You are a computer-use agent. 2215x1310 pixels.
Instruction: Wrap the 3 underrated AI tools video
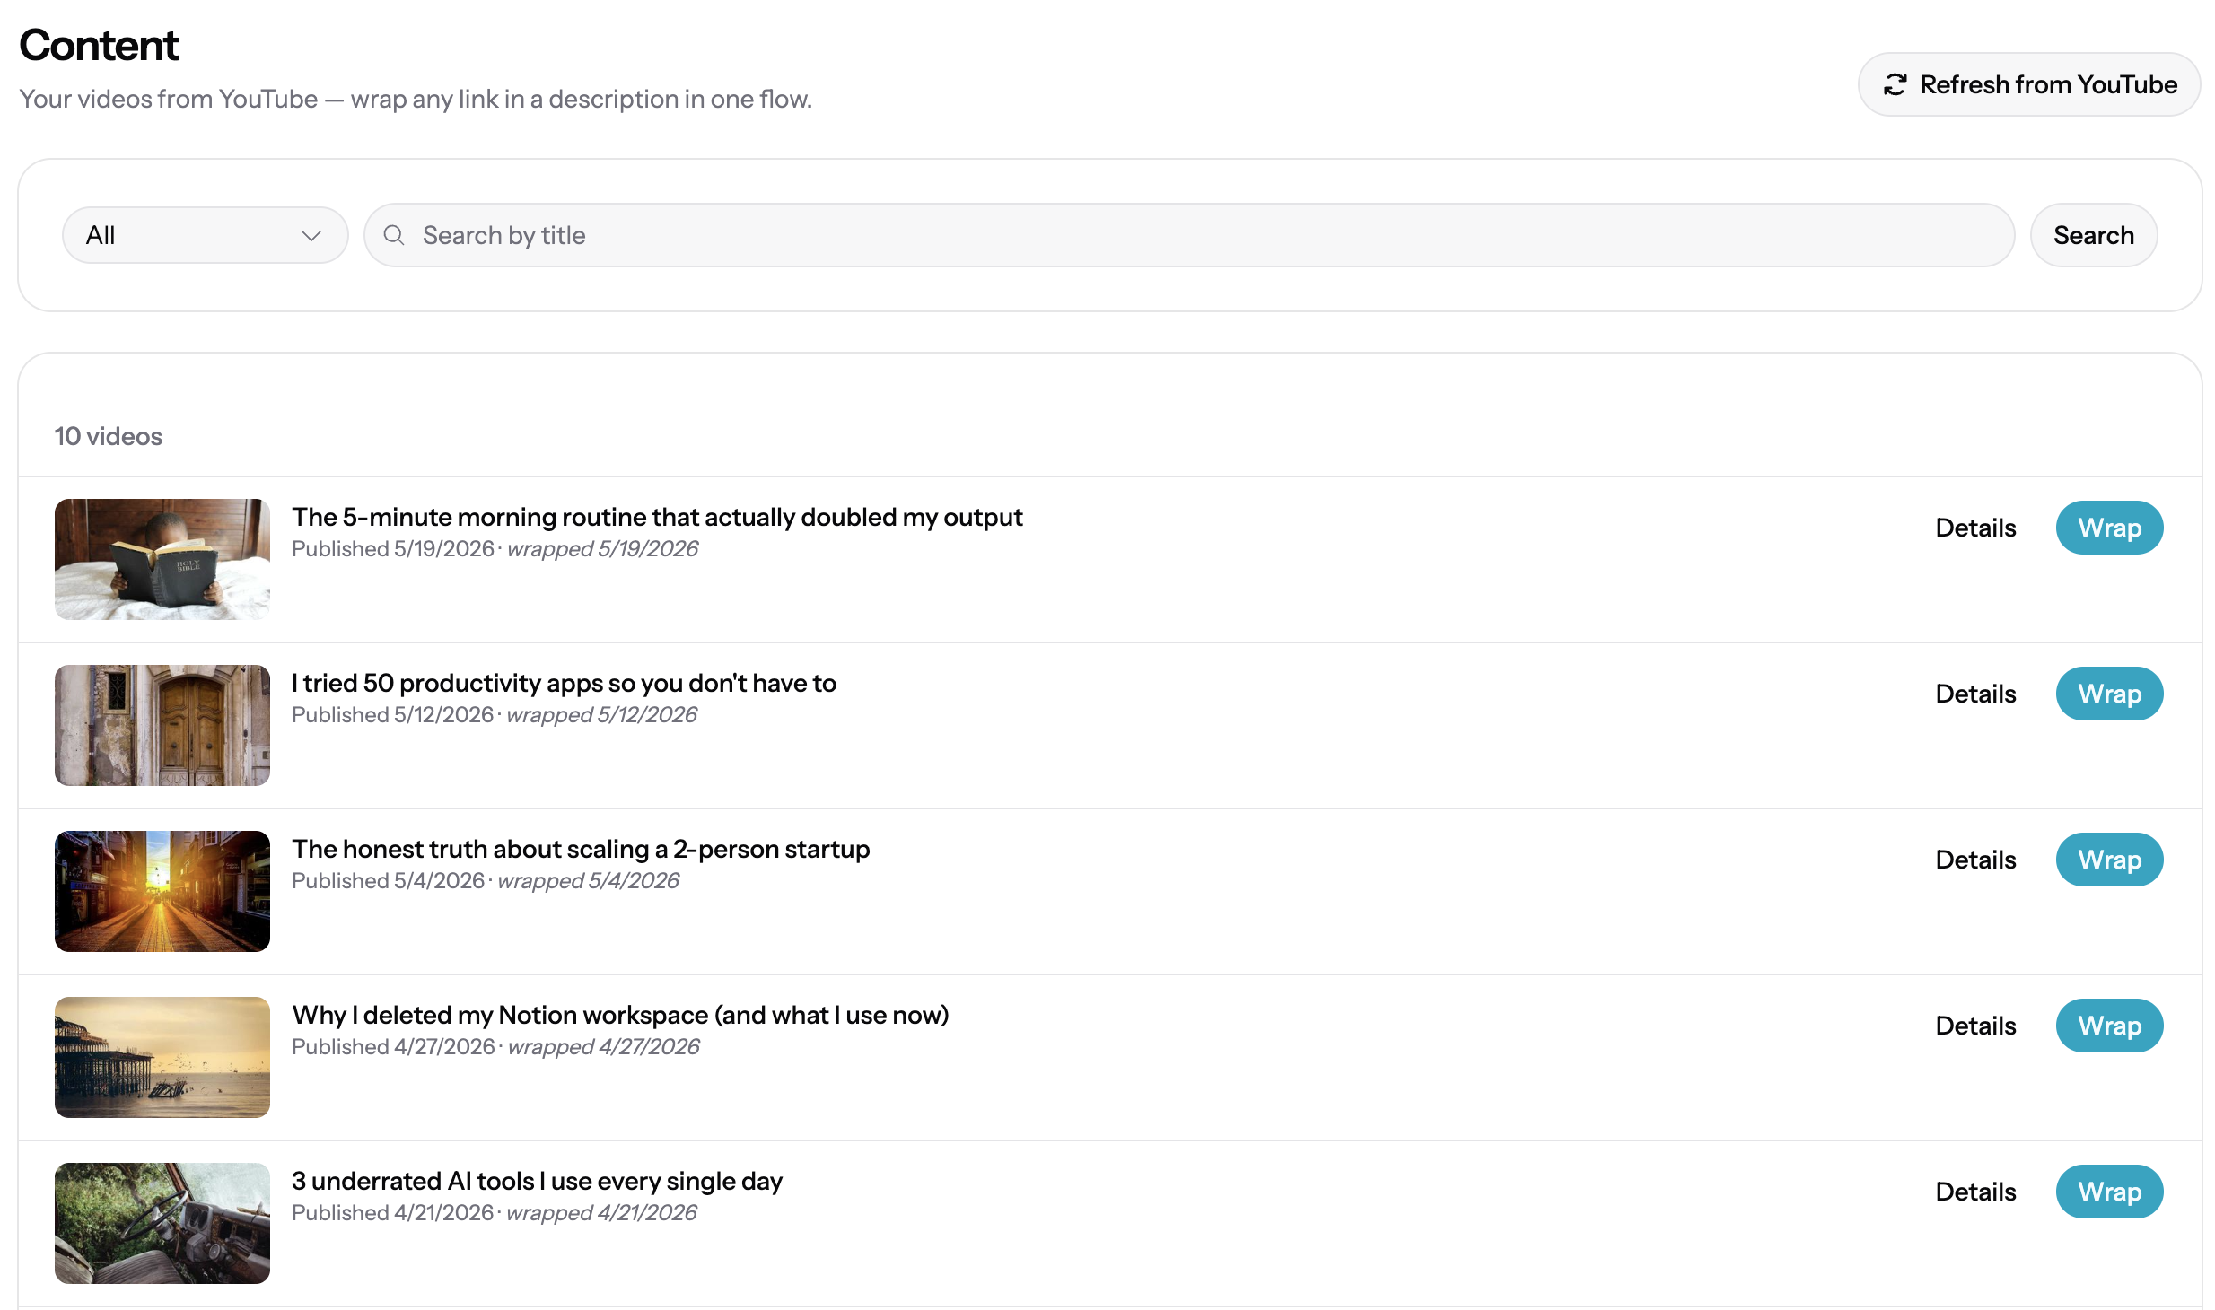2109,1192
